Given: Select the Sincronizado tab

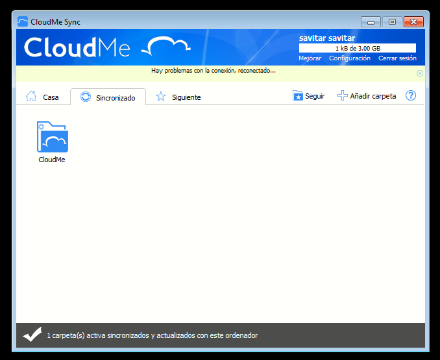Looking at the screenshot, I should pyautogui.click(x=108, y=97).
